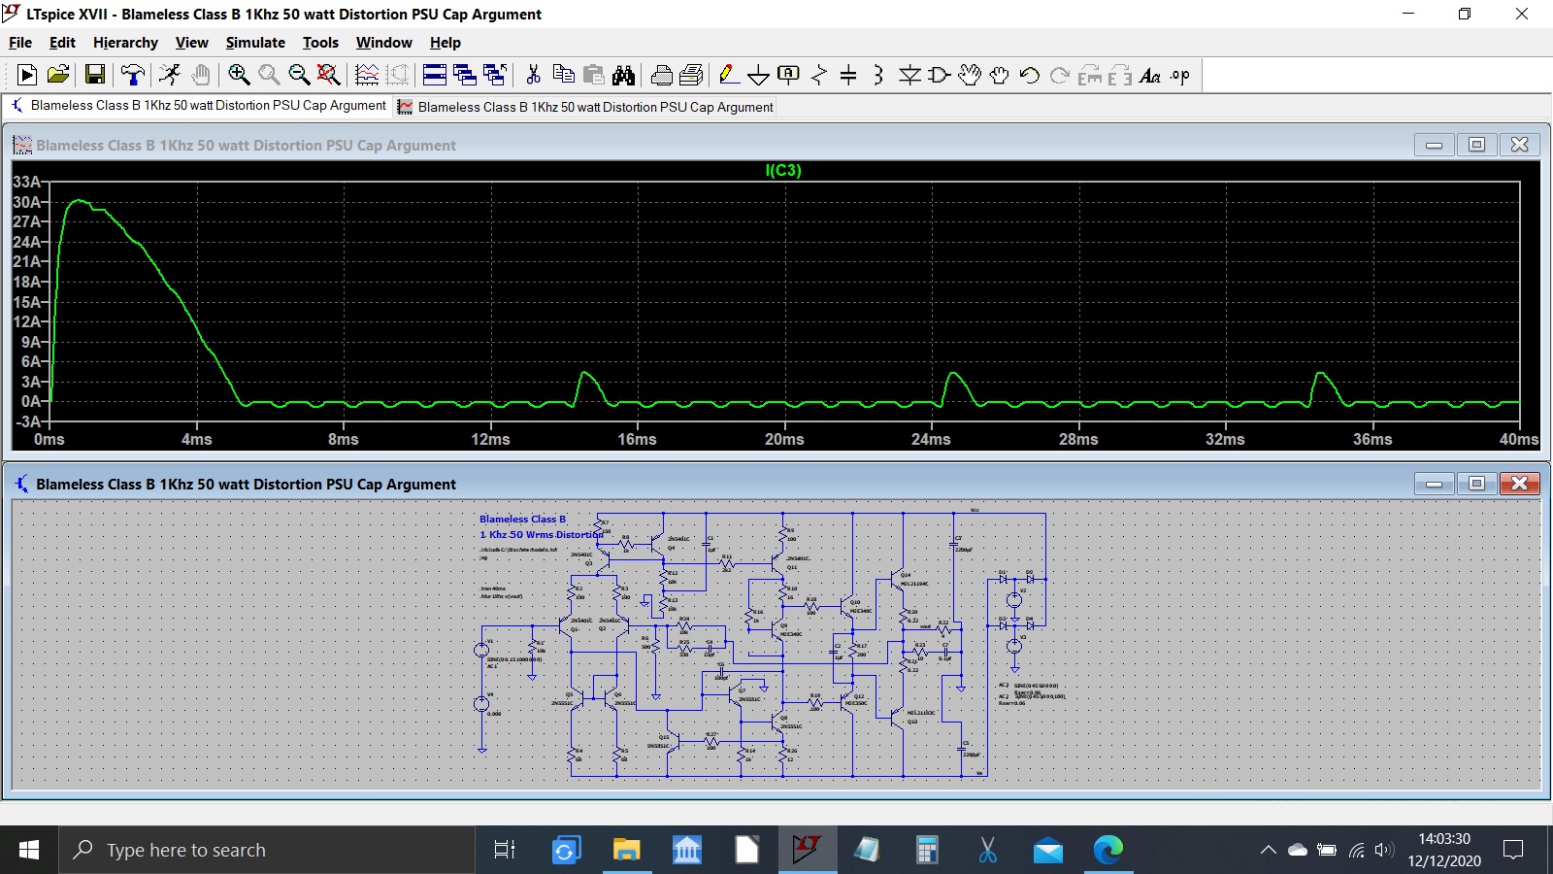Place a Capacitor component
Viewport: 1553px width, 874px height.
[x=848, y=75]
